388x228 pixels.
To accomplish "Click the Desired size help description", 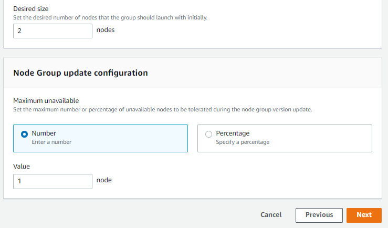I will [110, 17].
